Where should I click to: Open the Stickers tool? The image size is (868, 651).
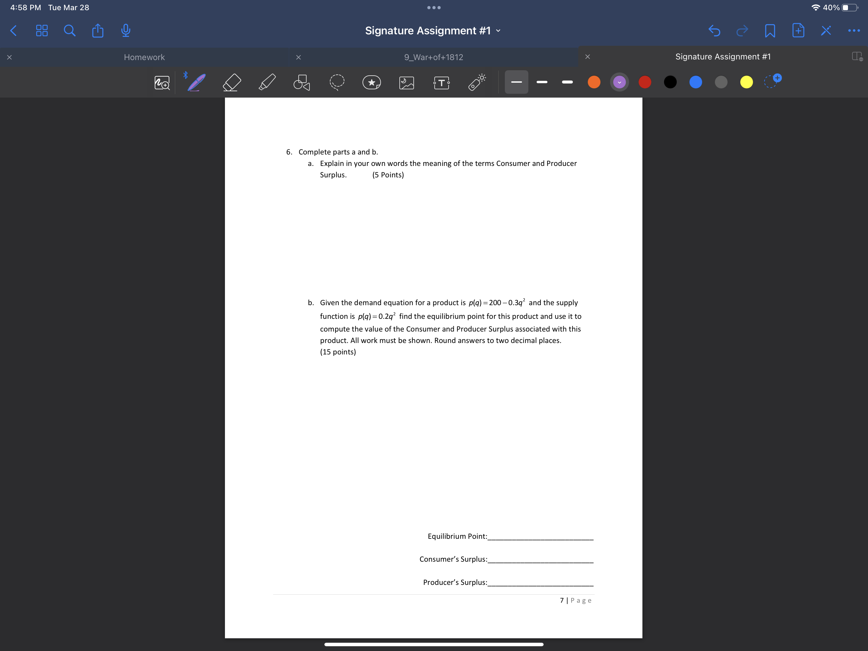[x=371, y=82]
